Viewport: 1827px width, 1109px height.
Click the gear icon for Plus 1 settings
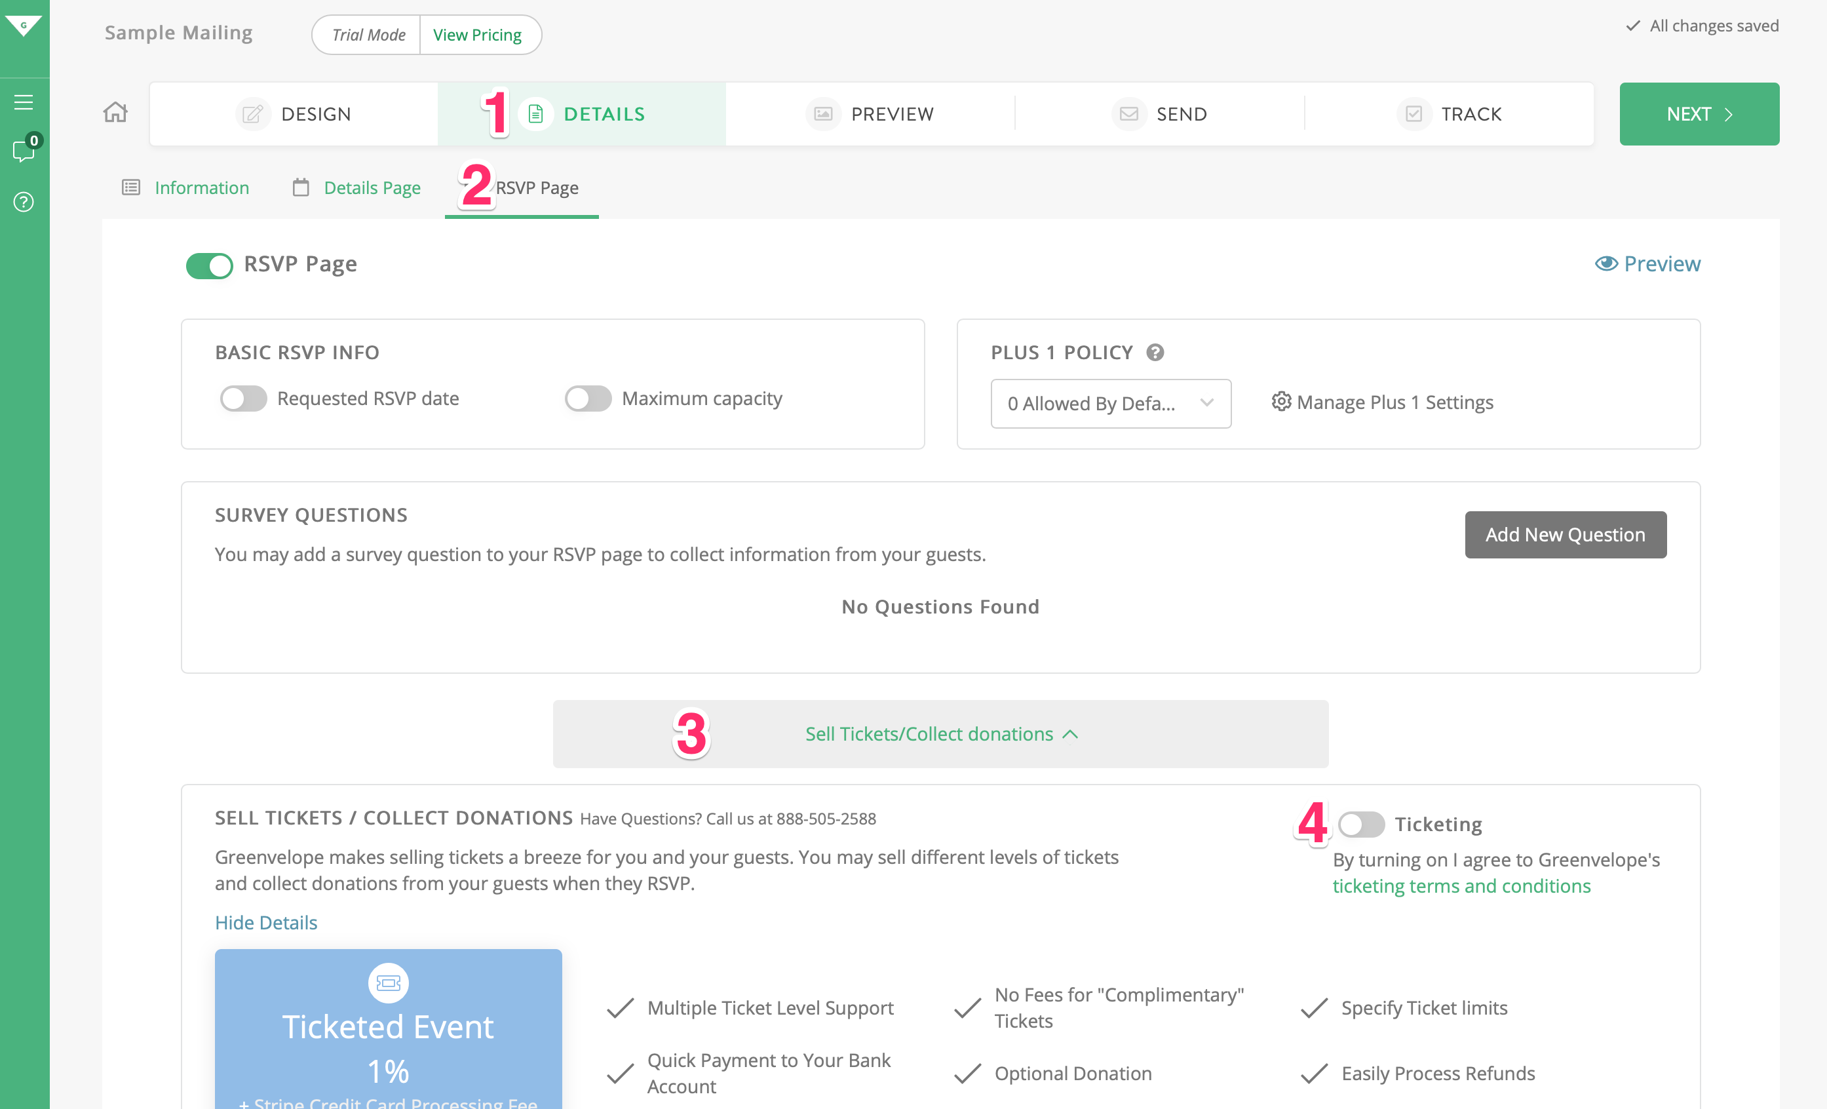coord(1280,401)
